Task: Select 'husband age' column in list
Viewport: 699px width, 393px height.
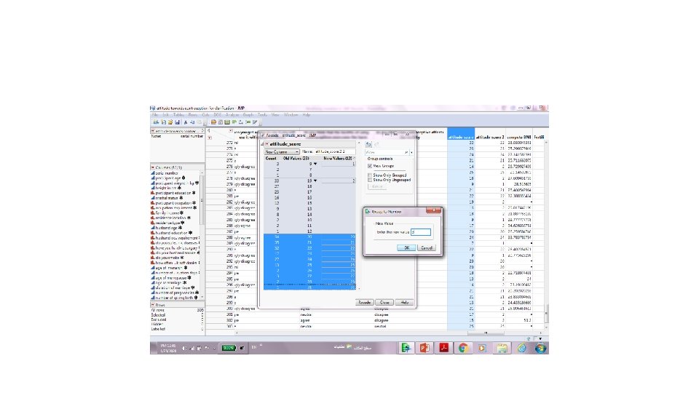Action: pos(166,228)
